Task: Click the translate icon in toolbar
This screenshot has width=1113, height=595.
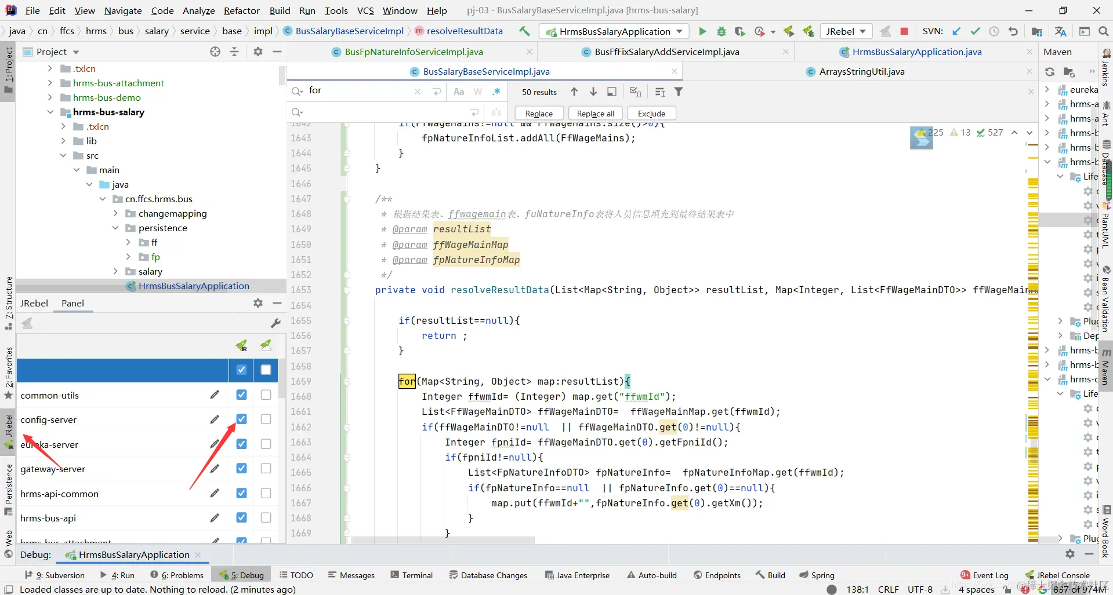Action: (1061, 31)
